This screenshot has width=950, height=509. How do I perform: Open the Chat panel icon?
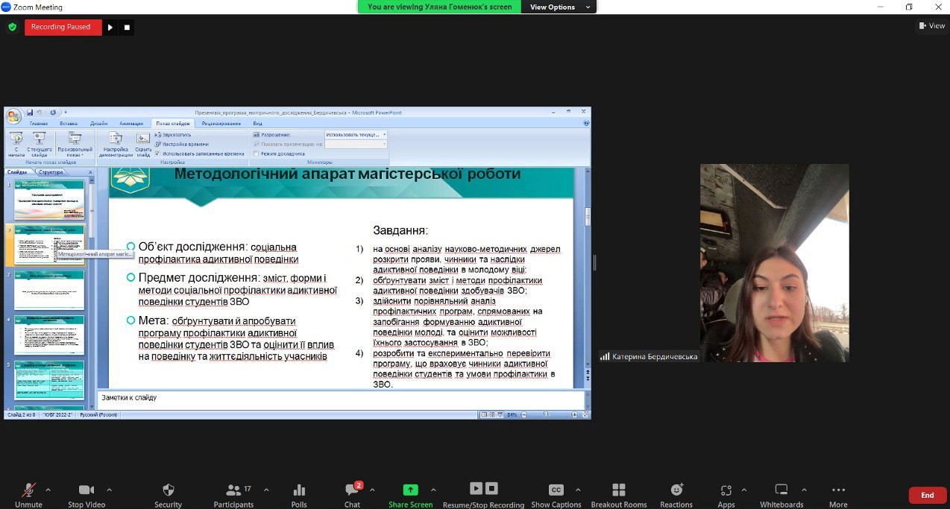click(352, 490)
